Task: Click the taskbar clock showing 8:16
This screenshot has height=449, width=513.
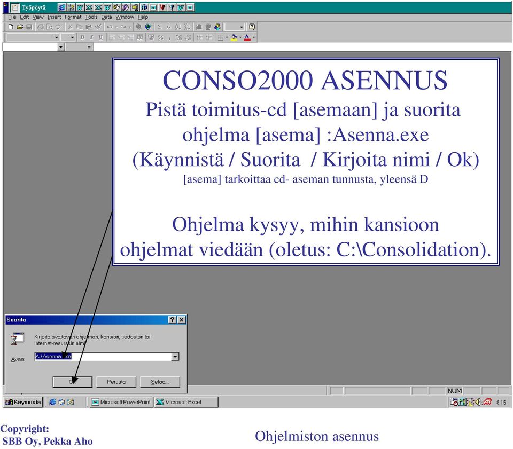Action: [501, 402]
